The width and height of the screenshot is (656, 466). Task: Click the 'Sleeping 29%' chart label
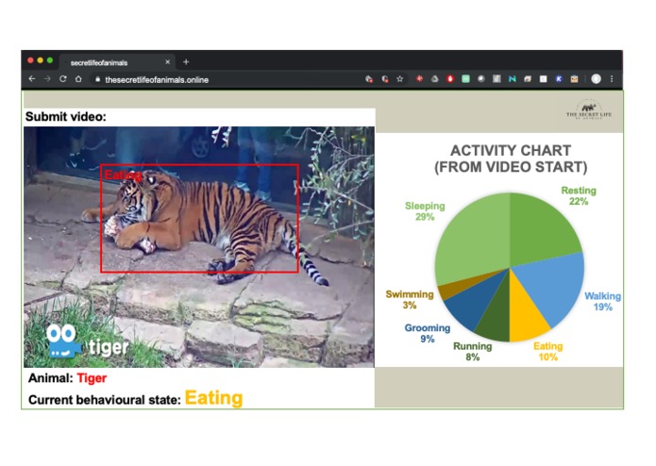pos(425,211)
